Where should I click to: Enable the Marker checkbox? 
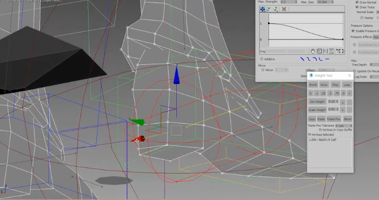click(362, 18)
